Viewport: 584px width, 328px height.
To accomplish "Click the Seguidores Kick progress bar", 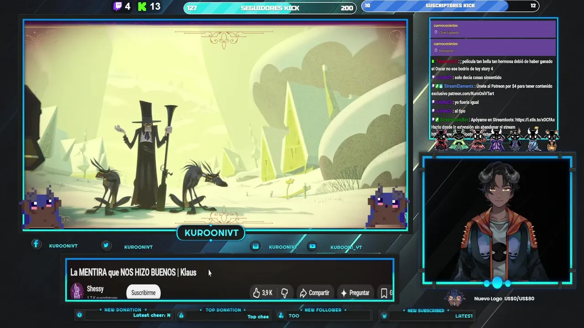I will point(270,8).
